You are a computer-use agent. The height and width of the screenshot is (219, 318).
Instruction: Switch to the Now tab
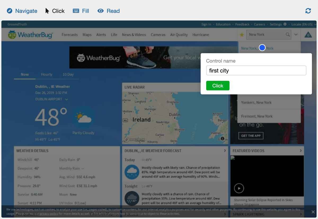coord(25,74)
